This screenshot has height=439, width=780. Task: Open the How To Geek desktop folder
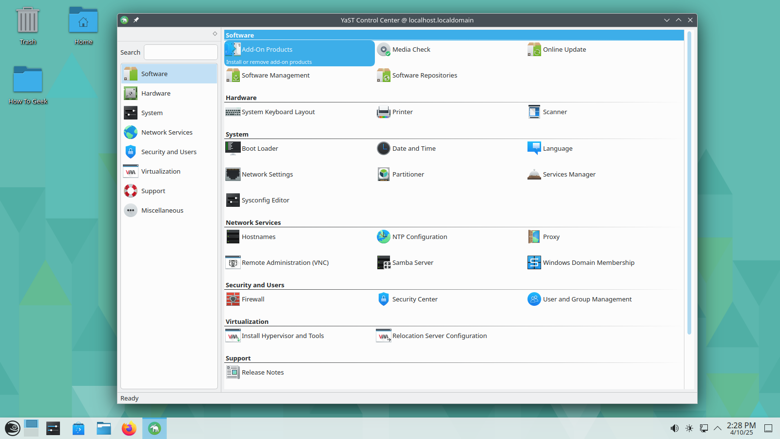pyautogui.click(x=28, y=85)
